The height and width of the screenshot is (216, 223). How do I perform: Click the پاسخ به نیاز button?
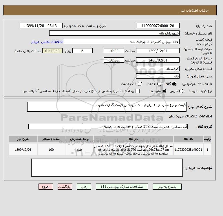click(167, 187)
